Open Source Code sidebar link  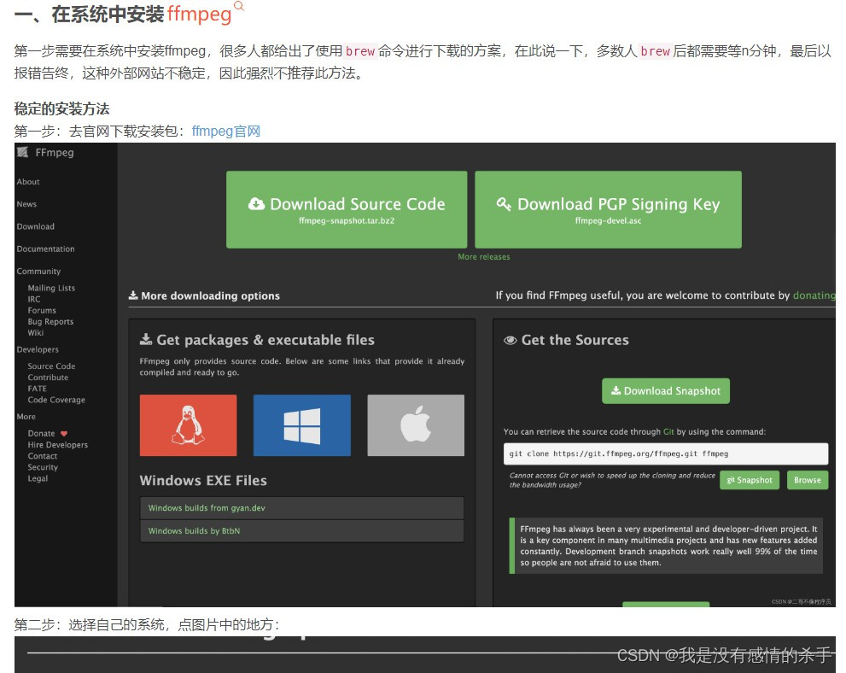point(51,366)
